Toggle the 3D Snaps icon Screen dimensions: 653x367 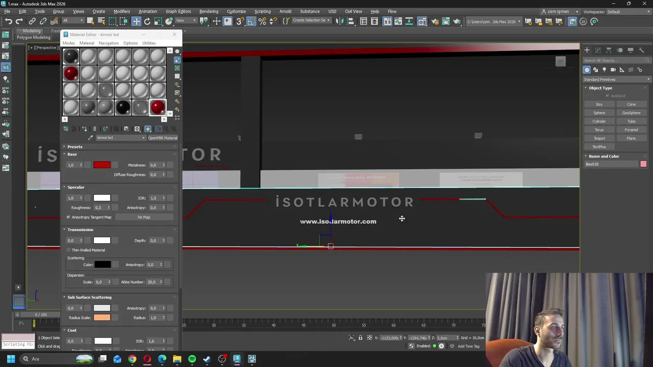[x=240, y=21]
